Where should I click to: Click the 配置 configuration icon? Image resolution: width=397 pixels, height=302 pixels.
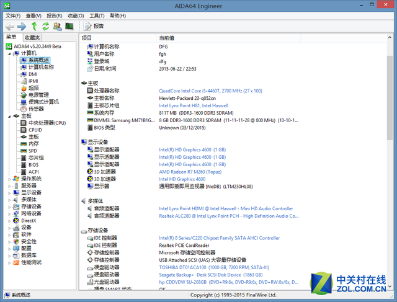click(x=16, y=248)
